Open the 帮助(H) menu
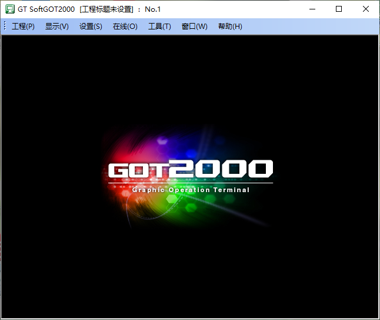 click(x=230, y=26)
